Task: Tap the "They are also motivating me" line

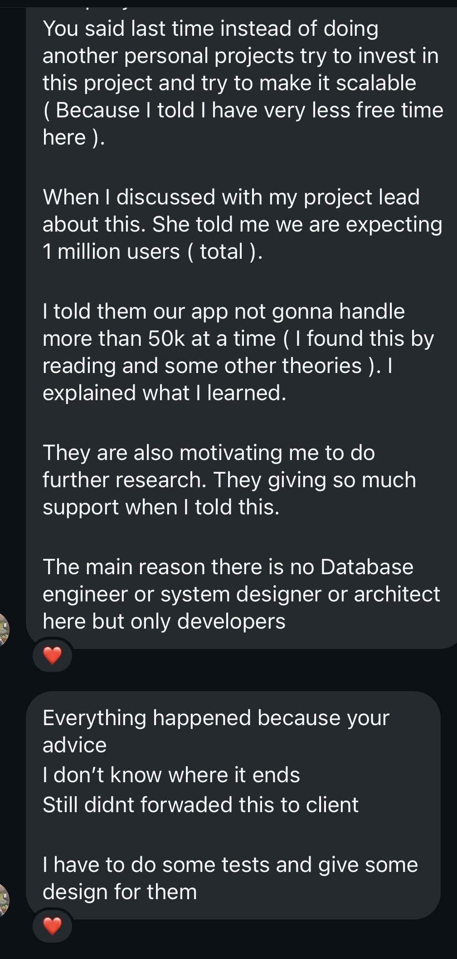Action: [x=209, y=453]
